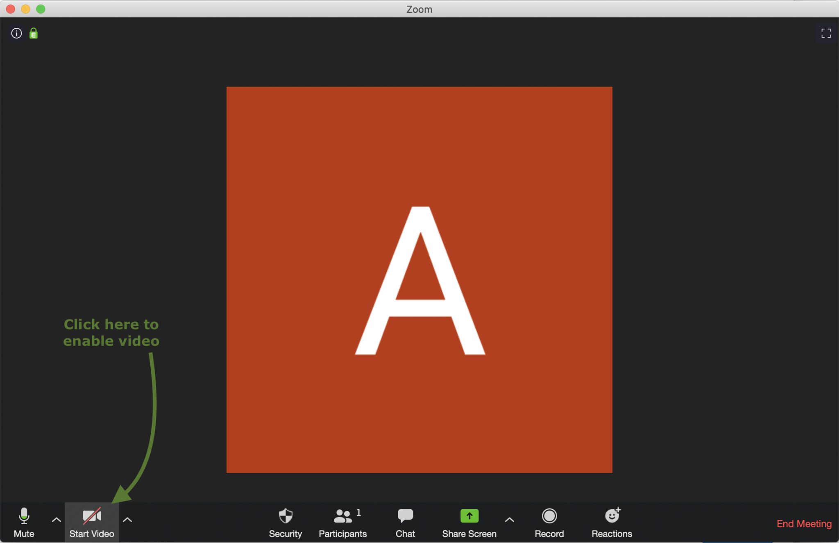Viewport: 839px width, 543px height.
Task: Click the Participants label in toolbar
Action: pyautogui.click(x=343, y=534)
